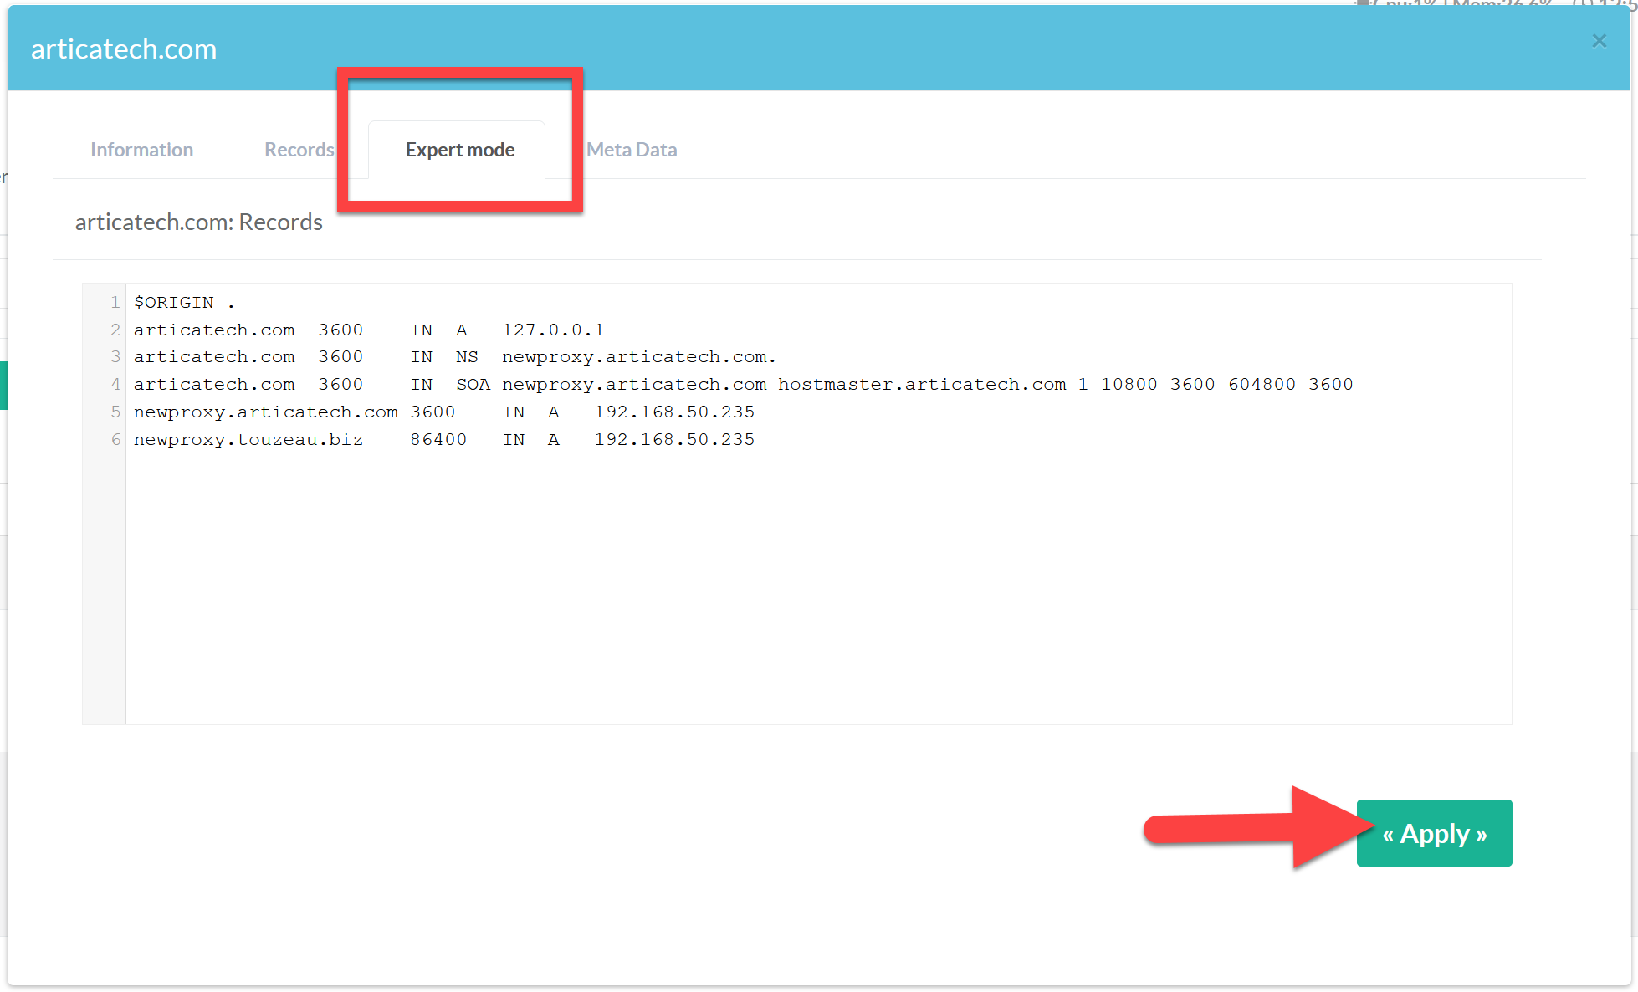1638x992 pixels.
Task: Click the 86400 TTL value
Action: click(438, 440)
